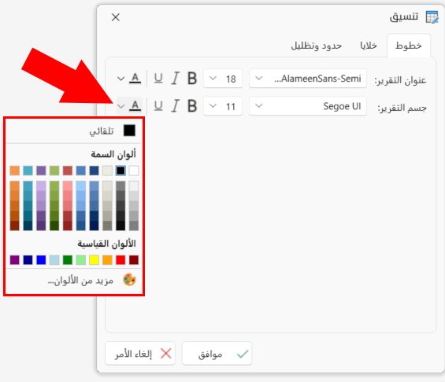Click the تنسيق table format icon in title

point(432,17)
